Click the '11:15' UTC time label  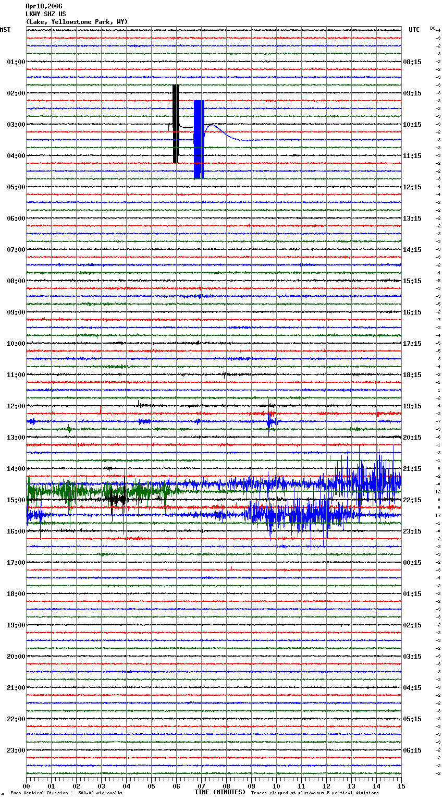click(x=412, y=156)
